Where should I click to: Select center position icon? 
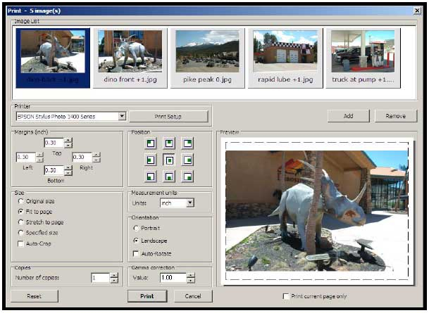169,160
